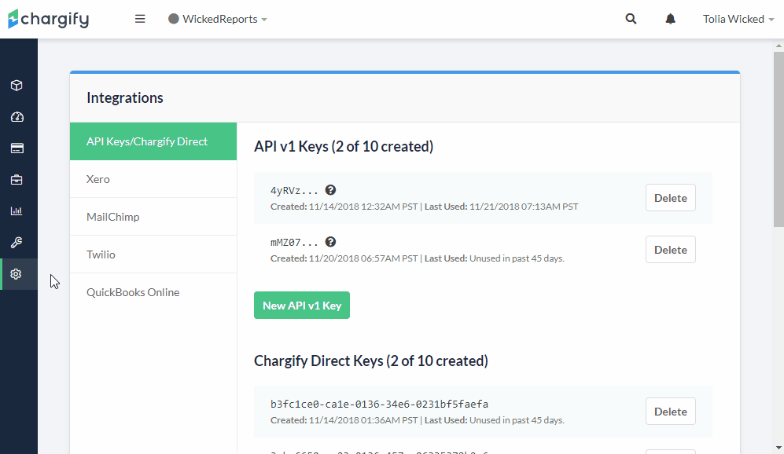Open the QuickBooks Online tab
The width and height of the screenshot is (784, 454).
(153, 292)
